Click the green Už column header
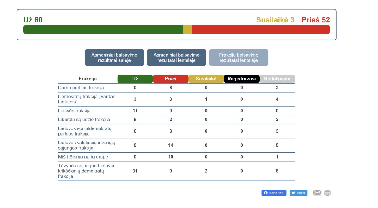Viewport: 378px width, 208px height. [135, 79]
